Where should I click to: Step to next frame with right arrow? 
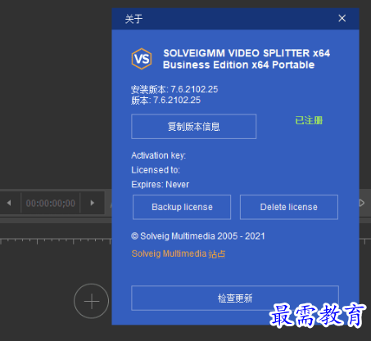[93, 203]
